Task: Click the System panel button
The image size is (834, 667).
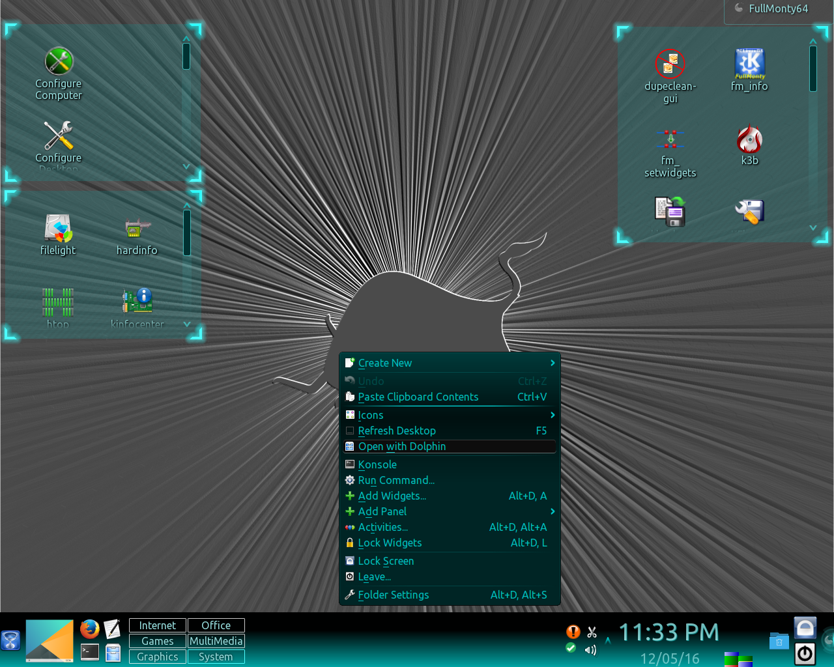Action: [x=216, y=657]
